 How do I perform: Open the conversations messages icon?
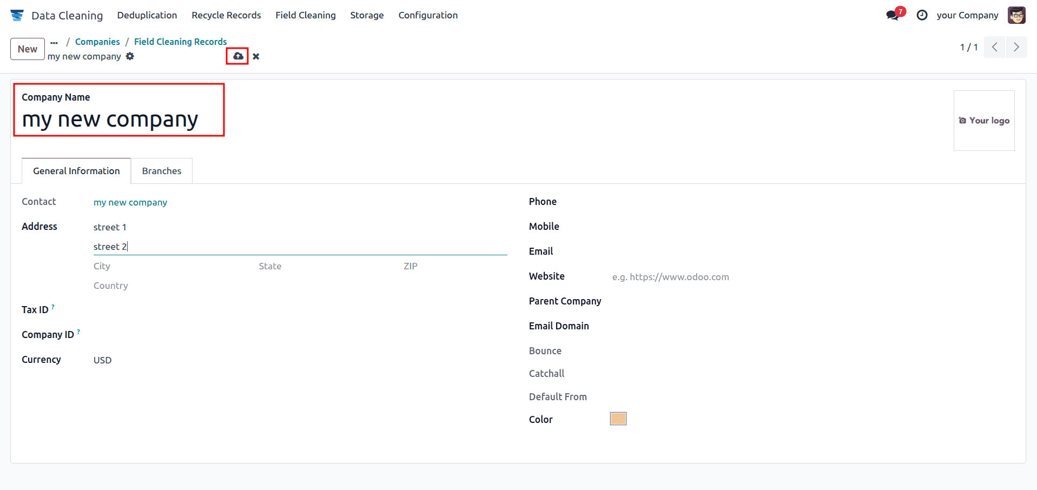tap(893, 15)
